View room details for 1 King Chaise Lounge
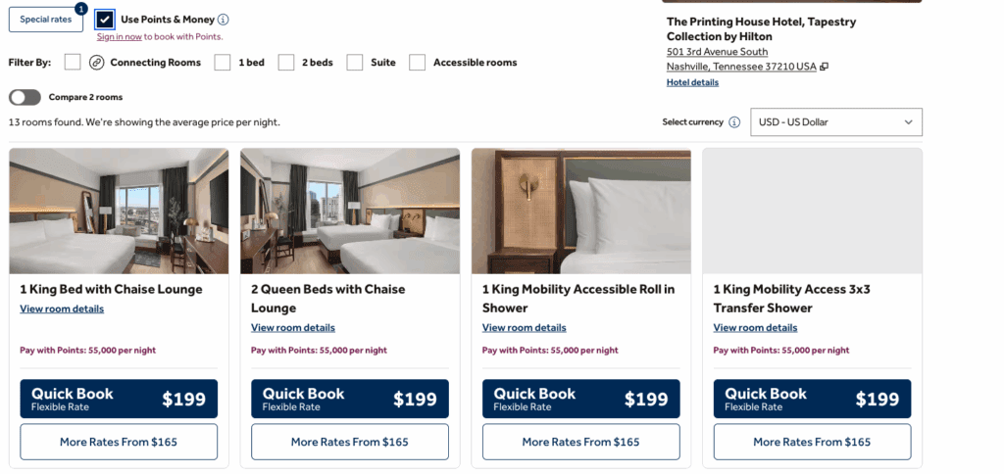The width and height of the screenshot is (1004, 474). click(x=62, y=308)
